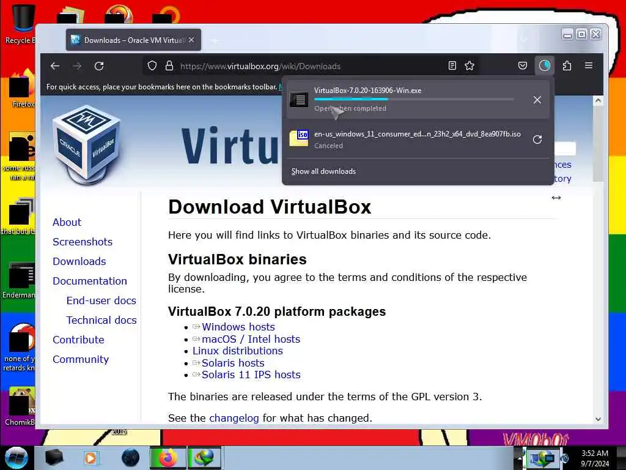626x470 pixels.
Task: Click the media player taskbar icon
Action: pyautogui.click(x=90, y=458)
